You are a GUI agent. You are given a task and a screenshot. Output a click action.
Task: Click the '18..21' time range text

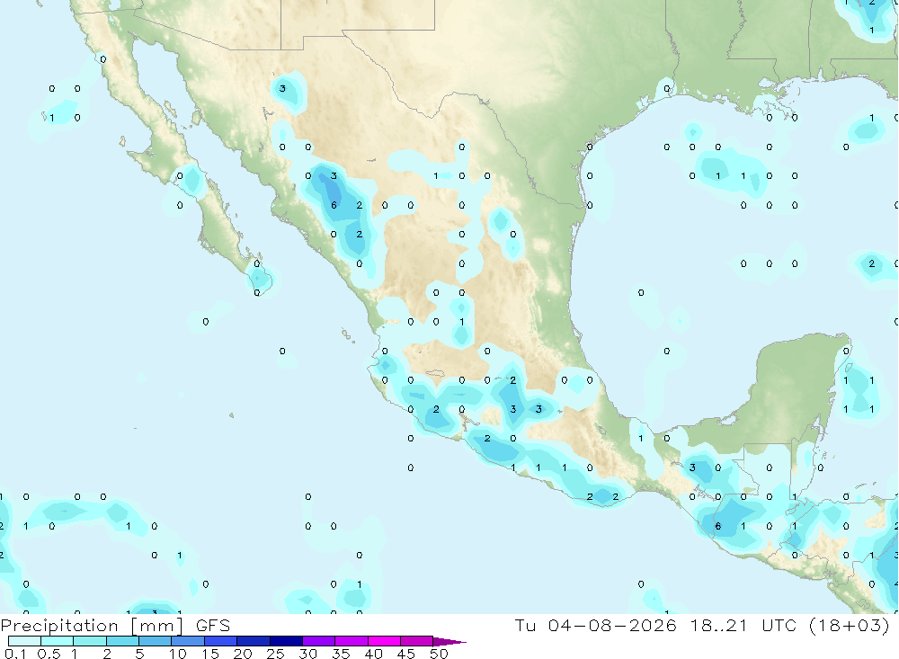[719, 625]
